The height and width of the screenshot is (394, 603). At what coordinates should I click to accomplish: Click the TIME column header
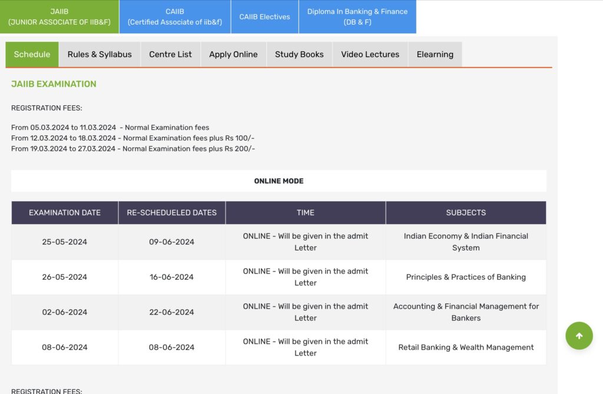point(306,212)
